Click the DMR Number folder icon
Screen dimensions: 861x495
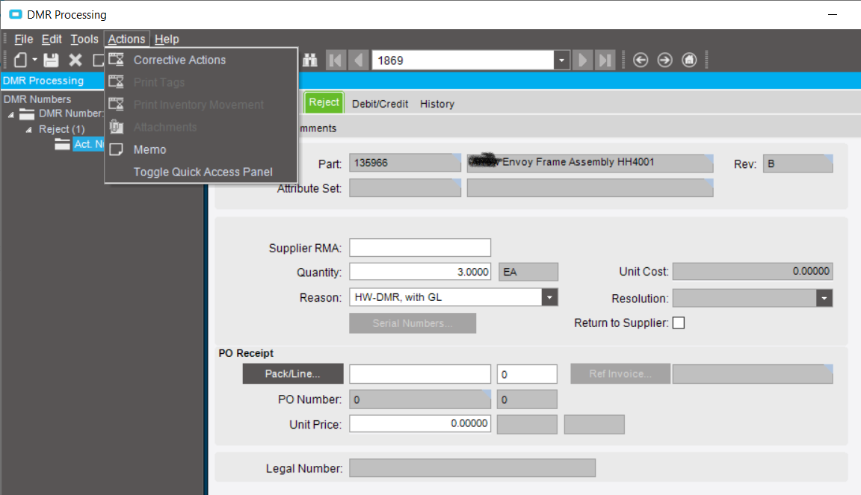pos(27,113)
